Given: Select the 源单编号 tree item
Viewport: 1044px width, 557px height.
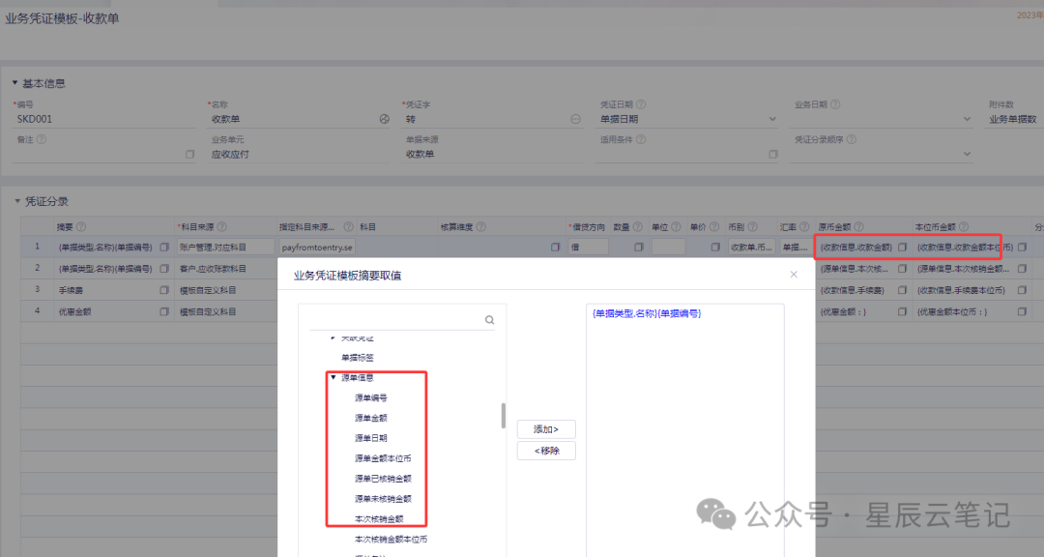Looking at the screenshot, I should pos(371,398).
